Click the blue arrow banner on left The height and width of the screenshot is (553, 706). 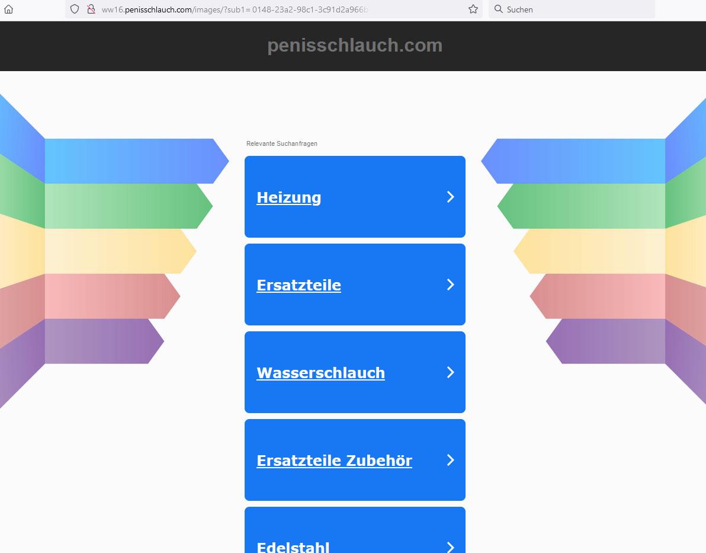click(136, 161)
